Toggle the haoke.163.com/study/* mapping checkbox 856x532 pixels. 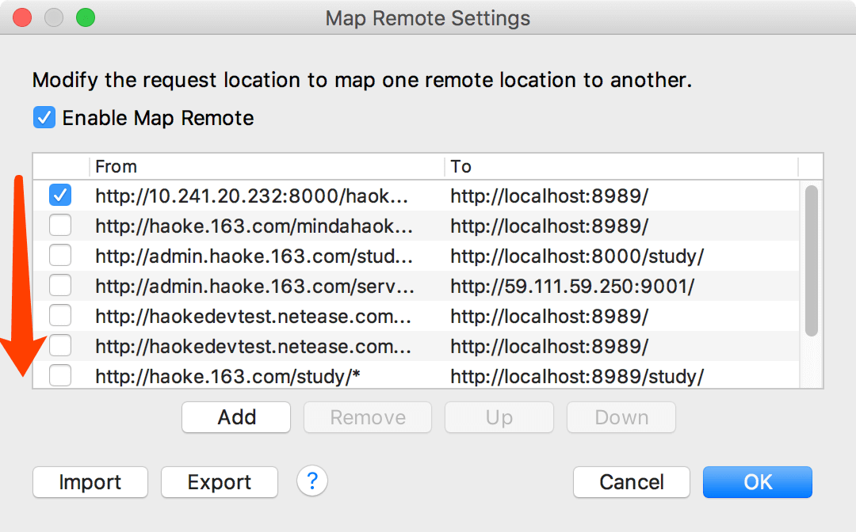[60, 376]
